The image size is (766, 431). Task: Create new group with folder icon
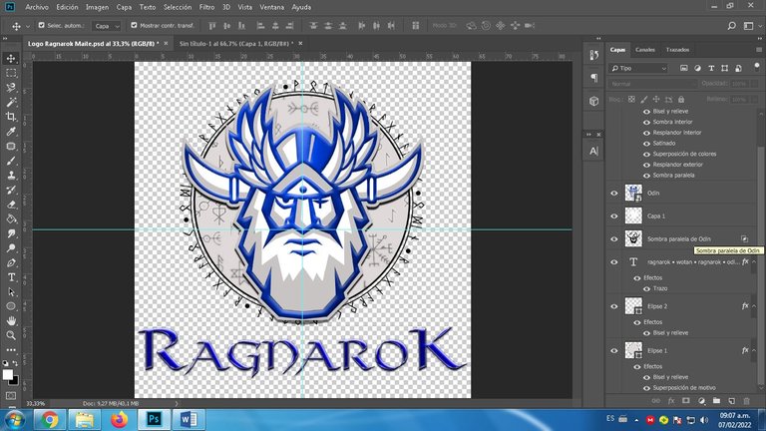(715, 400)
